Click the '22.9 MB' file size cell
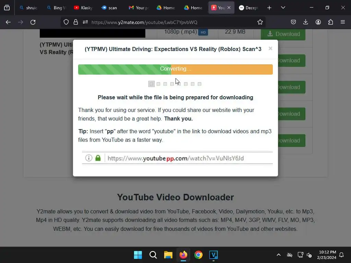Viewport: 351px width, 263px height. pos(235,32)
